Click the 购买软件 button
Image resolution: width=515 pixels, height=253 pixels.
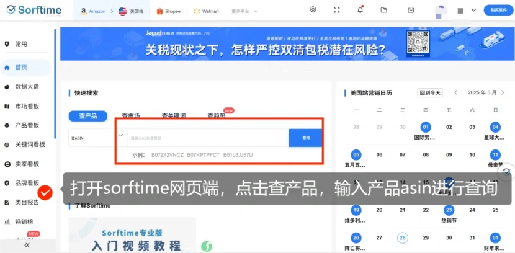point(498,10)
